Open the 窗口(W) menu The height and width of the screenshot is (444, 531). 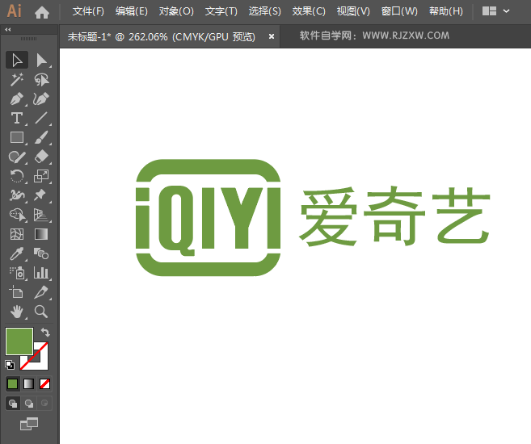[x=399, y=11]
